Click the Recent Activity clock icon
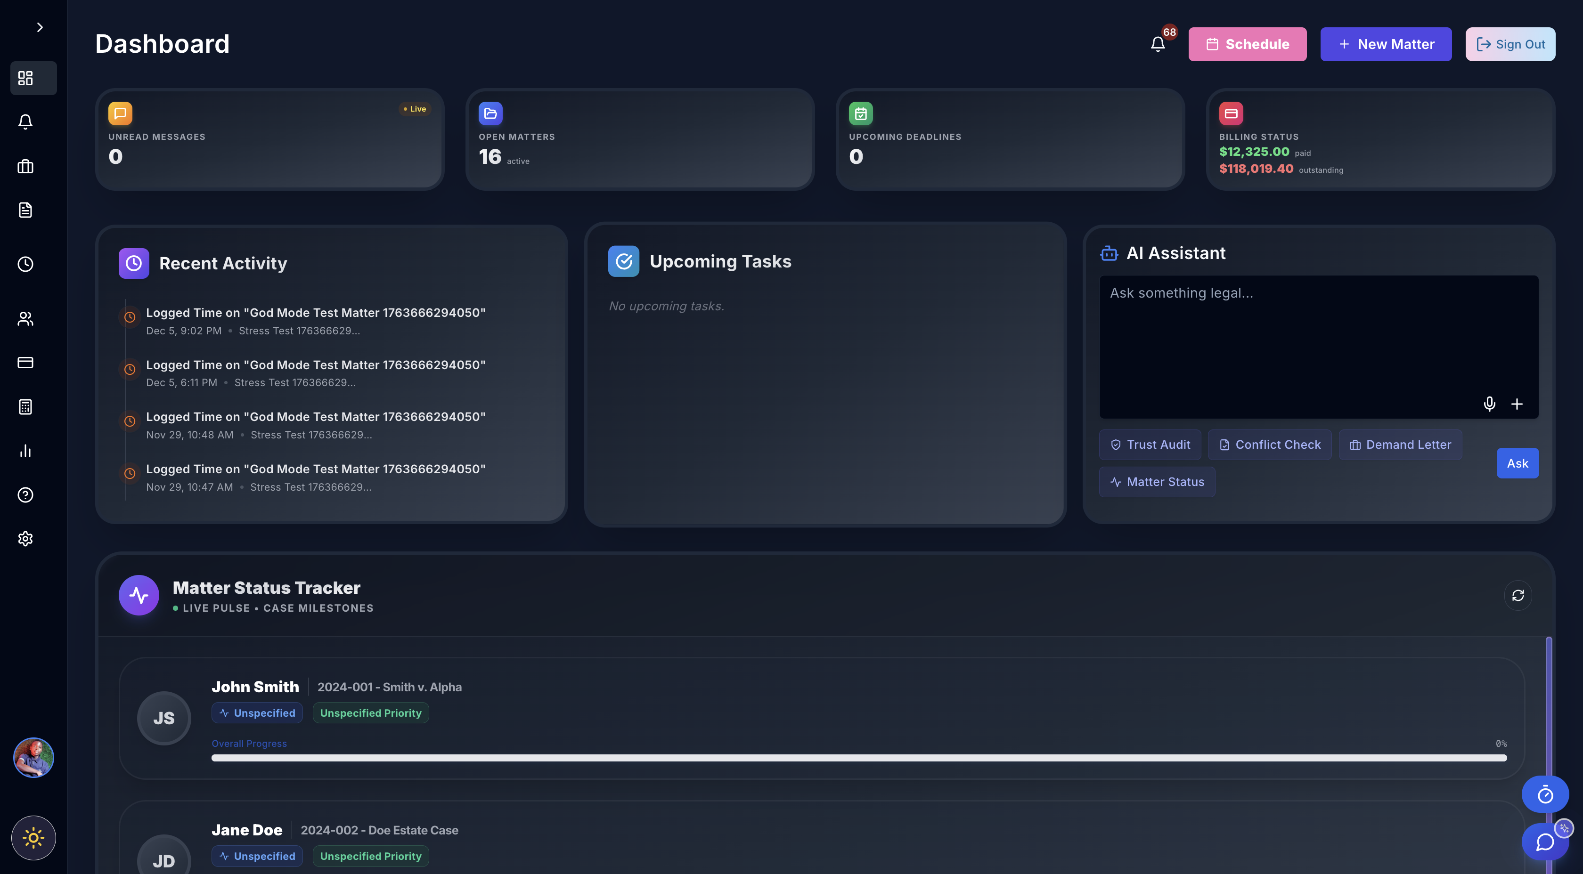1583x874 pixels. point(133,264)
